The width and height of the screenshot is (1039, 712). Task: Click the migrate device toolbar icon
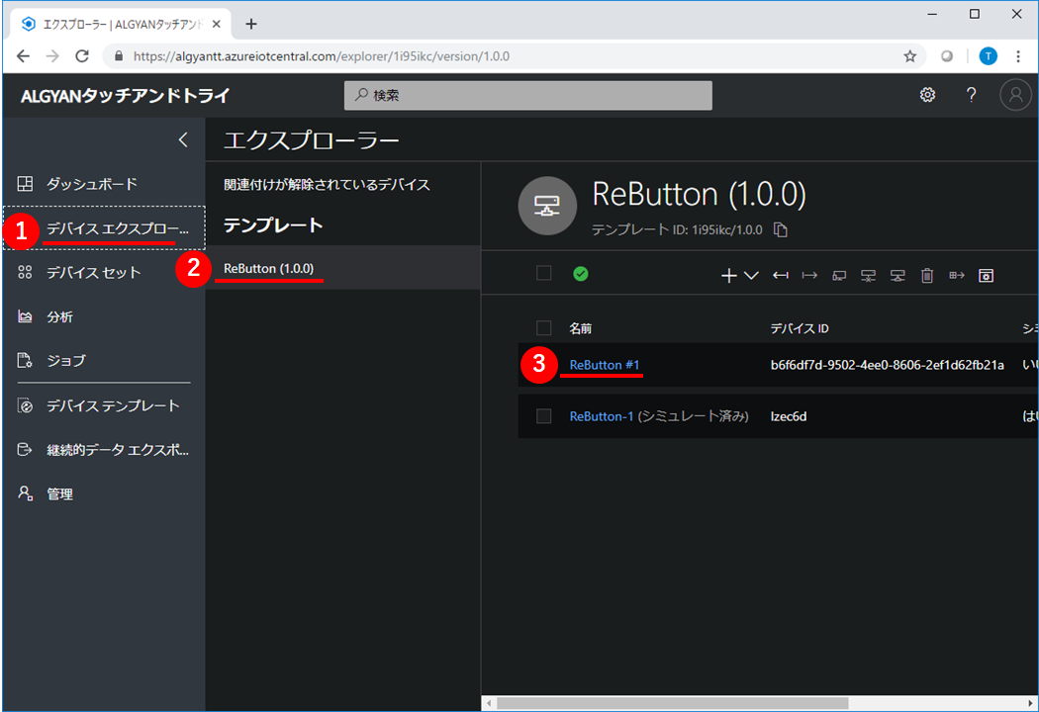point(839,276)
